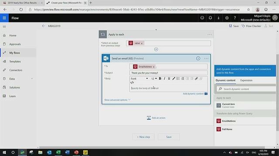Image resolution: width=279 pixels, height=156 pixels.
Task: Open Flow Checker
Action: (x=251, y=26)
